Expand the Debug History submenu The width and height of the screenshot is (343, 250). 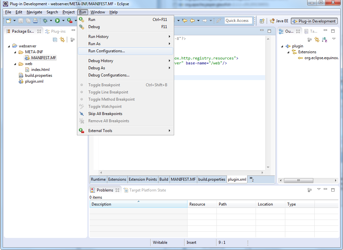(126, 60)
